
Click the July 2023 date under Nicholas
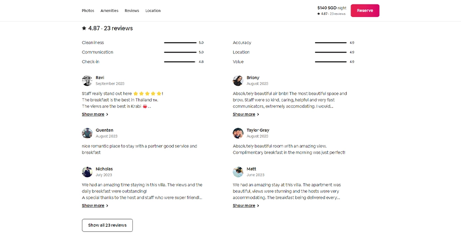tap(104, 175)
